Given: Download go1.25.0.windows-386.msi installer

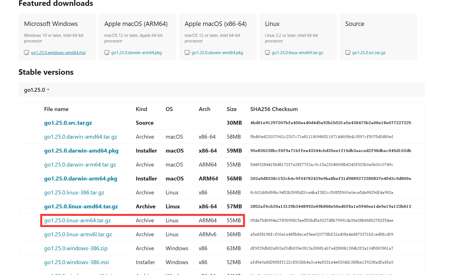Looking at the screenshot, I should (x=76, y=262).
